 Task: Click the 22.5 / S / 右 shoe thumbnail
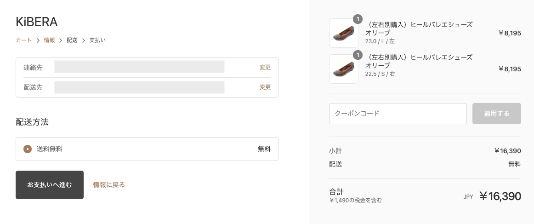tap(344, 69)
